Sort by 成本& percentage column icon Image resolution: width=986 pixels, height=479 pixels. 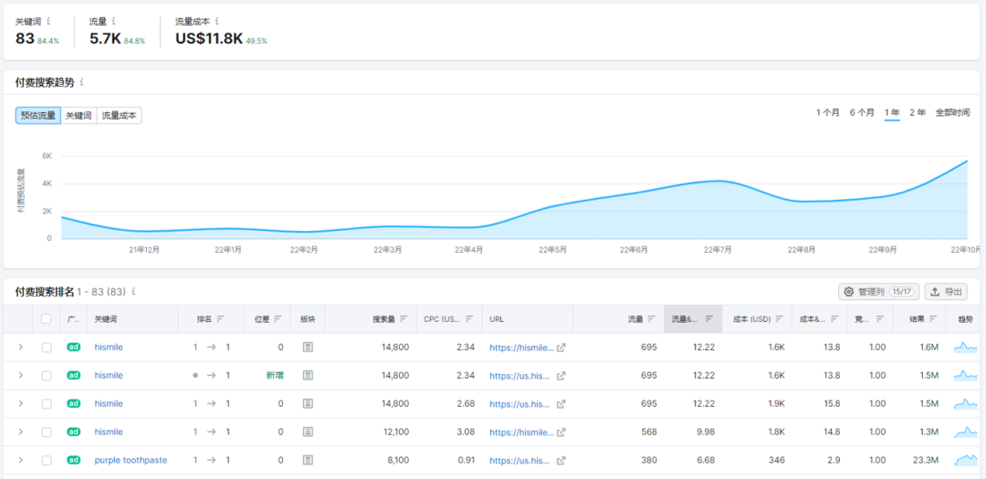click(x=834, y=318)
